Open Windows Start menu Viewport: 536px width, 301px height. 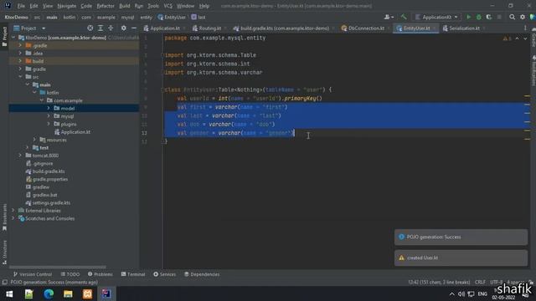click(x=9, y=293)
